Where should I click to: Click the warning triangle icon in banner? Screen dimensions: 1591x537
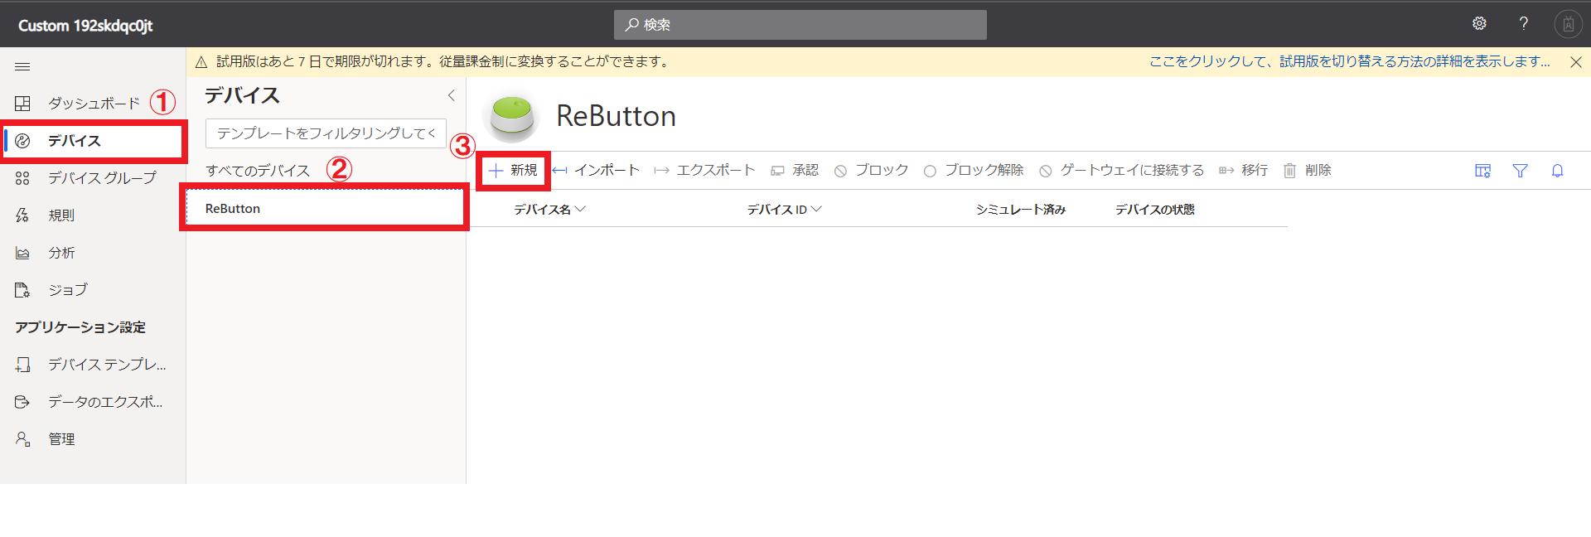(x=201, y=62)
